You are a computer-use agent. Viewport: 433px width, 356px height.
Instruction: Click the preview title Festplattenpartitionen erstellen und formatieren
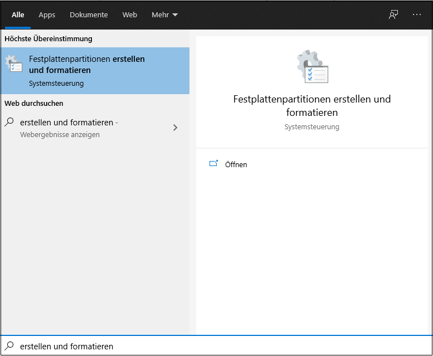[x=312, y=106]
